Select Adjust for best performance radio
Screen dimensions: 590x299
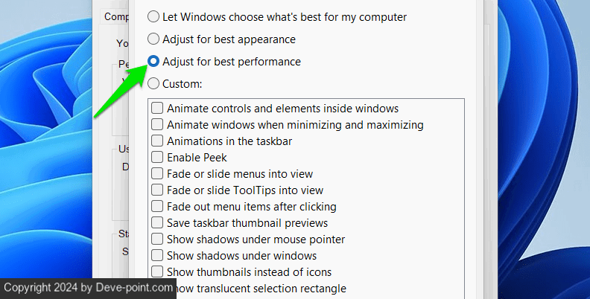pos(154,61)
